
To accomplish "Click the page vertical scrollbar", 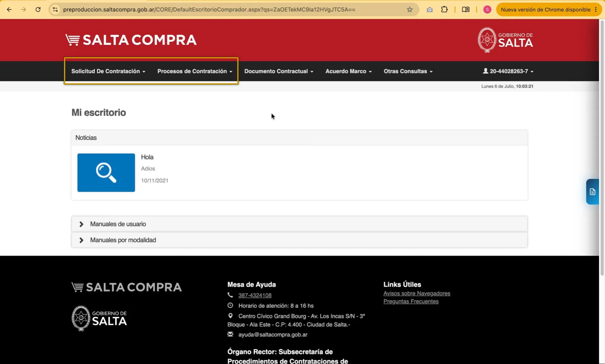I will click(x=602, y=148).
